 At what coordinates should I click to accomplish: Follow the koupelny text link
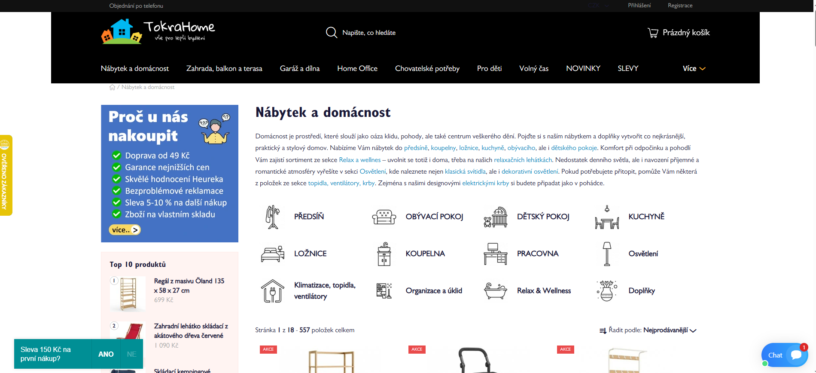pos(443,148)
